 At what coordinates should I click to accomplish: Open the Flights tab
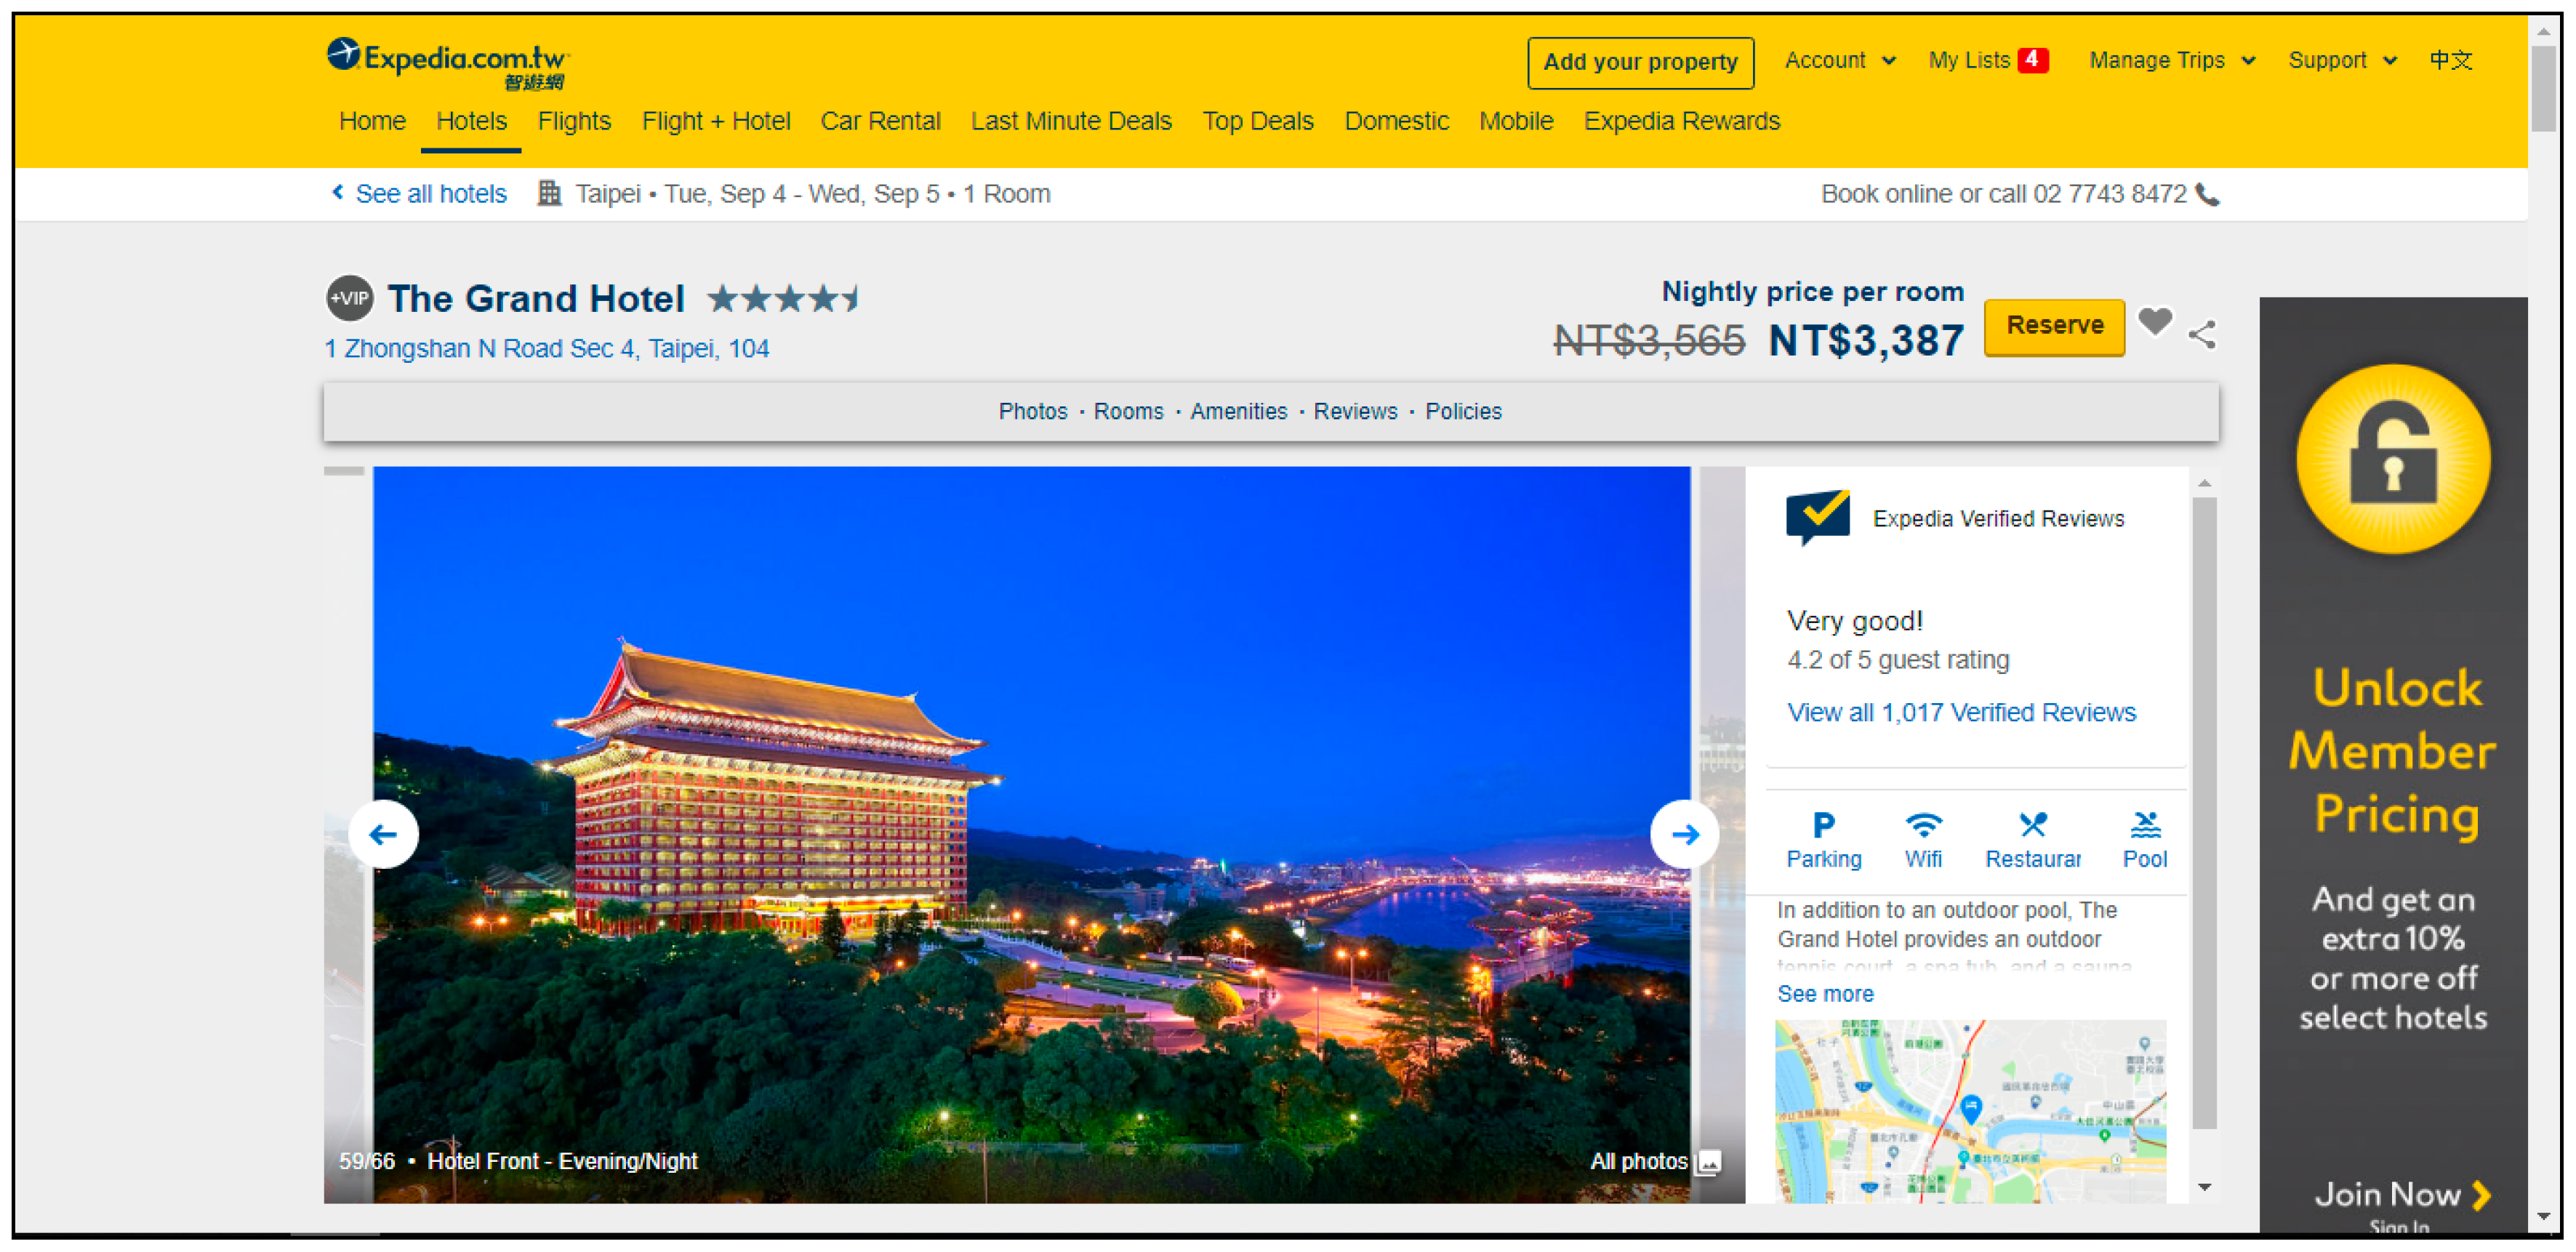pos(573,121)
